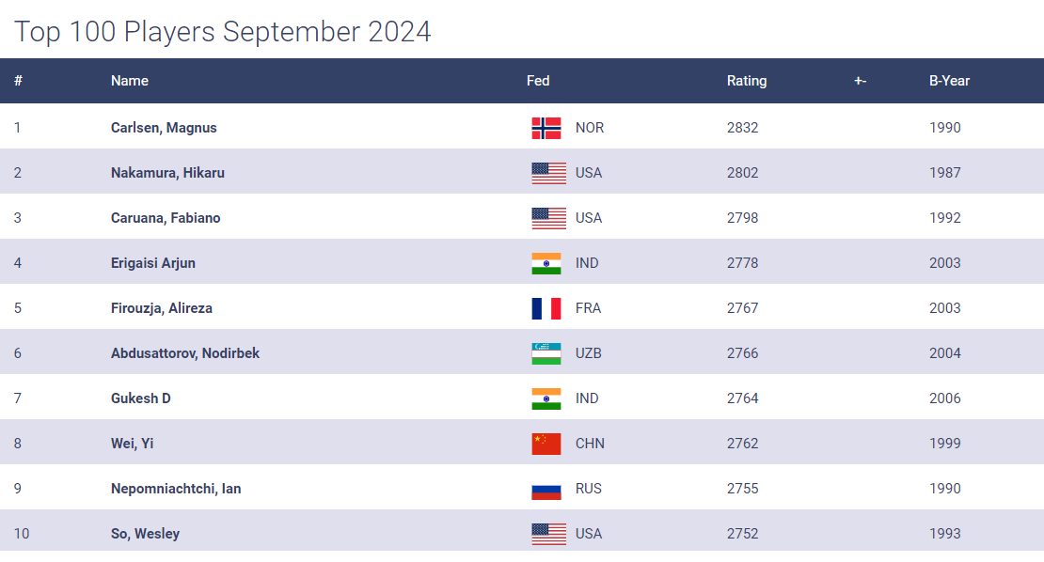Click Wei, Yi rating value 2762
Screen dimensions: 1044x562
(x=742, y=444)
